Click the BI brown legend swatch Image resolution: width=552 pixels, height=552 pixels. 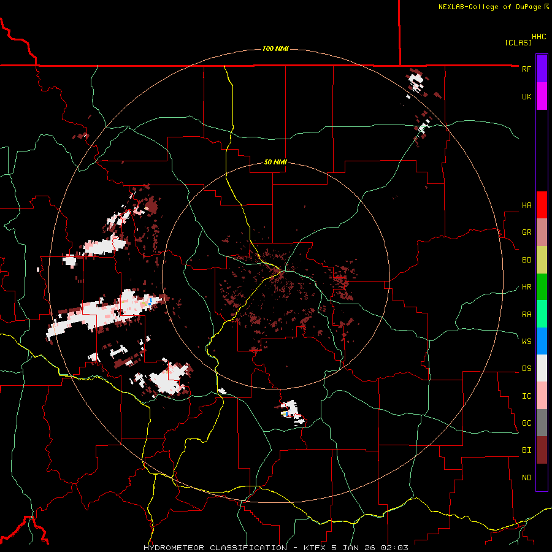(542, 450)
